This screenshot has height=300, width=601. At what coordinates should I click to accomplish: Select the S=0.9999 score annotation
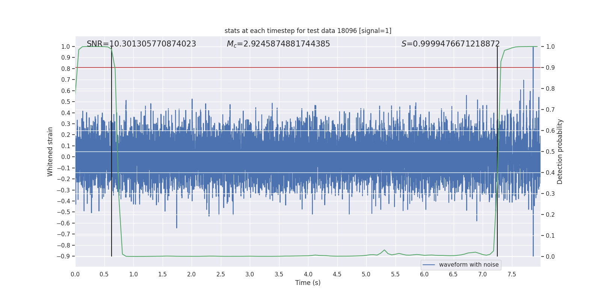450,44
